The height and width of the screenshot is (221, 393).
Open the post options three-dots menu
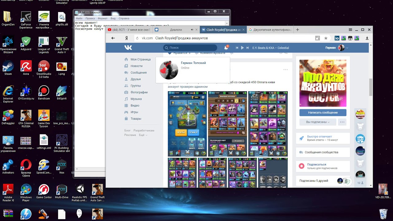pos(286,70)
